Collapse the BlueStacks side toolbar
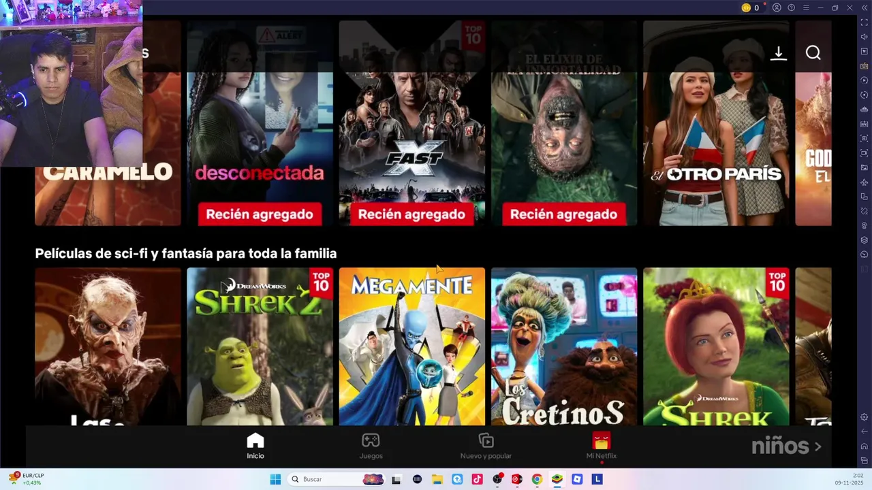This screenshot has height=490, width=872. click(865, 7)
